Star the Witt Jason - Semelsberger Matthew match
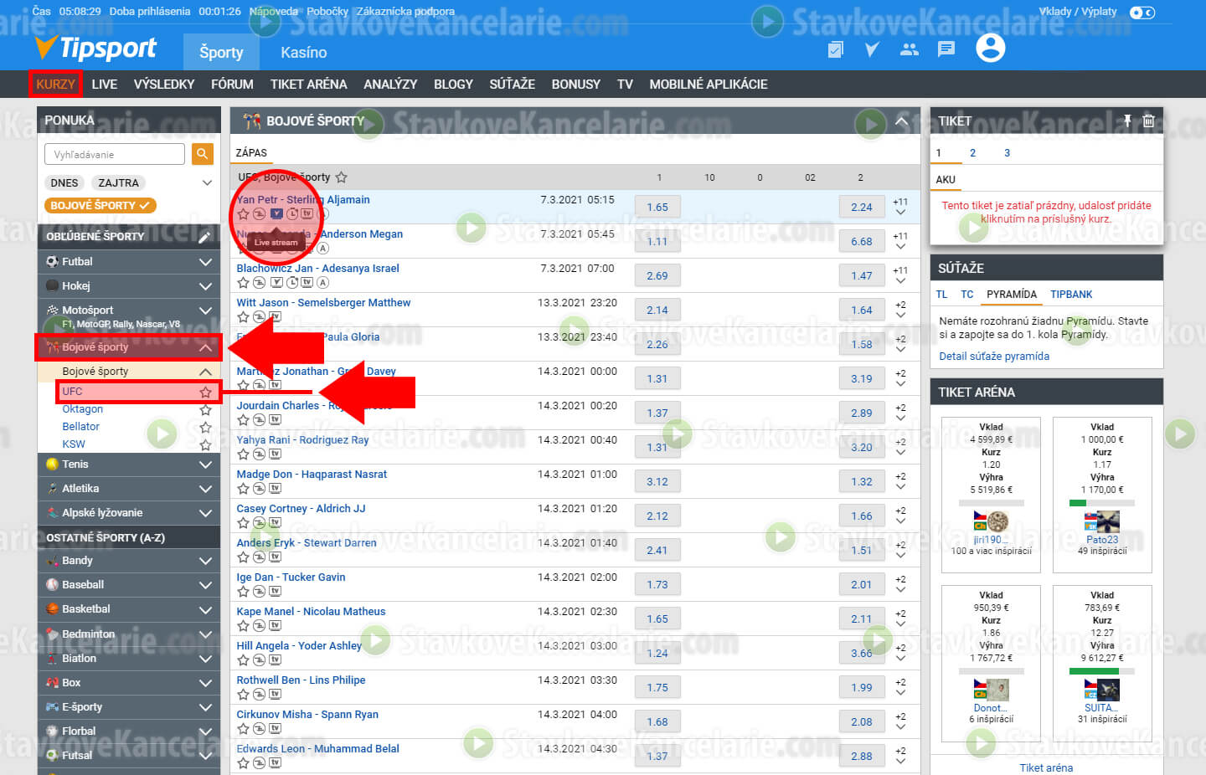Image resolution: width=1206 pixels, height=775 pixels. point(243,316)
